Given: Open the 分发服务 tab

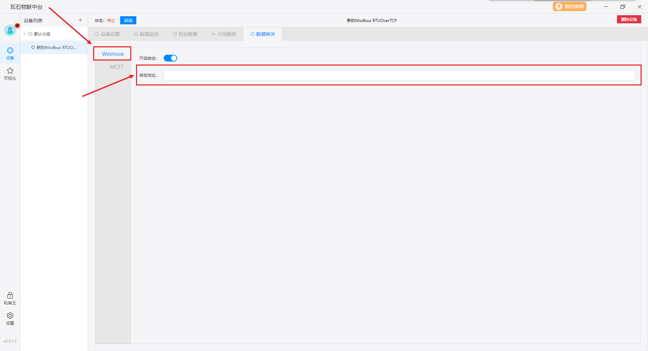Looking at the screenshot, I should tap(224, 34).
